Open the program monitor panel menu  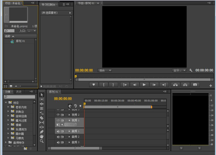pyautogui.click(x=209, y=3)
